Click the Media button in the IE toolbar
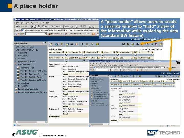The height and width of the screenshot is (138, 184). (x=66, y=26)
